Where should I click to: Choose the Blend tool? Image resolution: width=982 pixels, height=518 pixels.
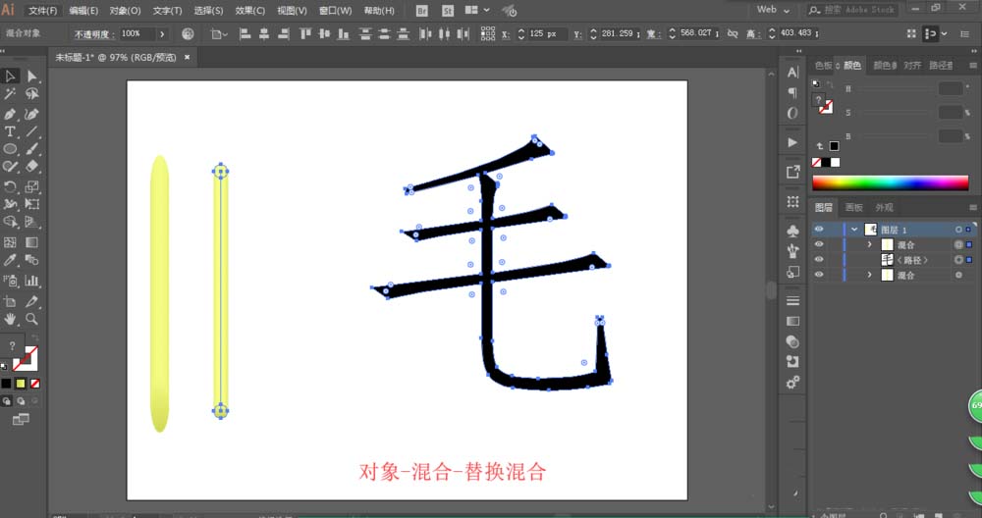tap(32, 260)
